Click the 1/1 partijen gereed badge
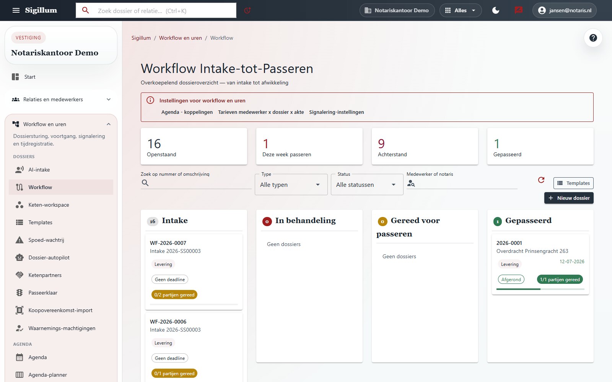612x382 pixels. (x=560, y=279)
